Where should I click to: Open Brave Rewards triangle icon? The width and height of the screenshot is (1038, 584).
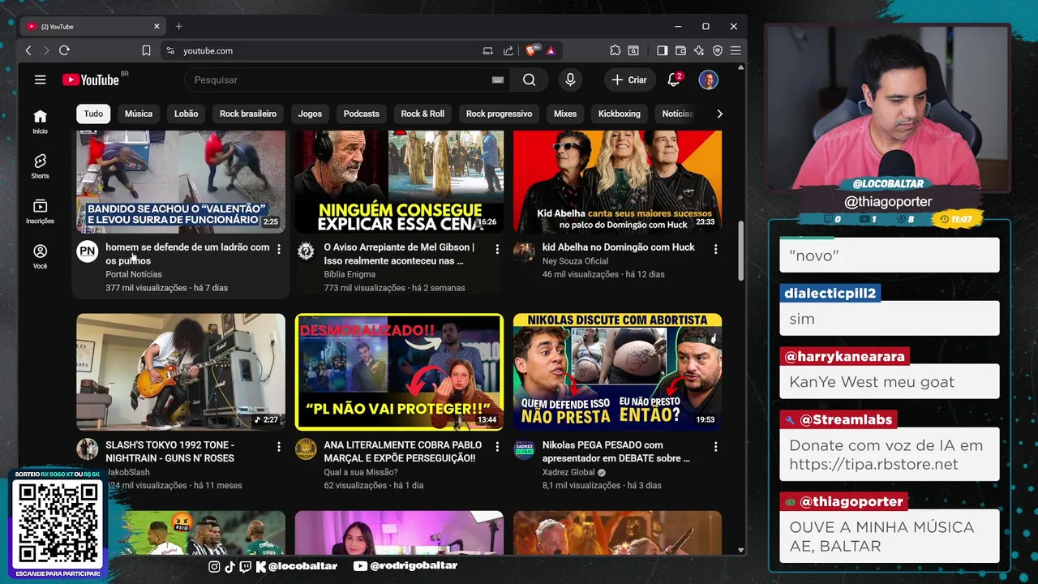(551, 50)
